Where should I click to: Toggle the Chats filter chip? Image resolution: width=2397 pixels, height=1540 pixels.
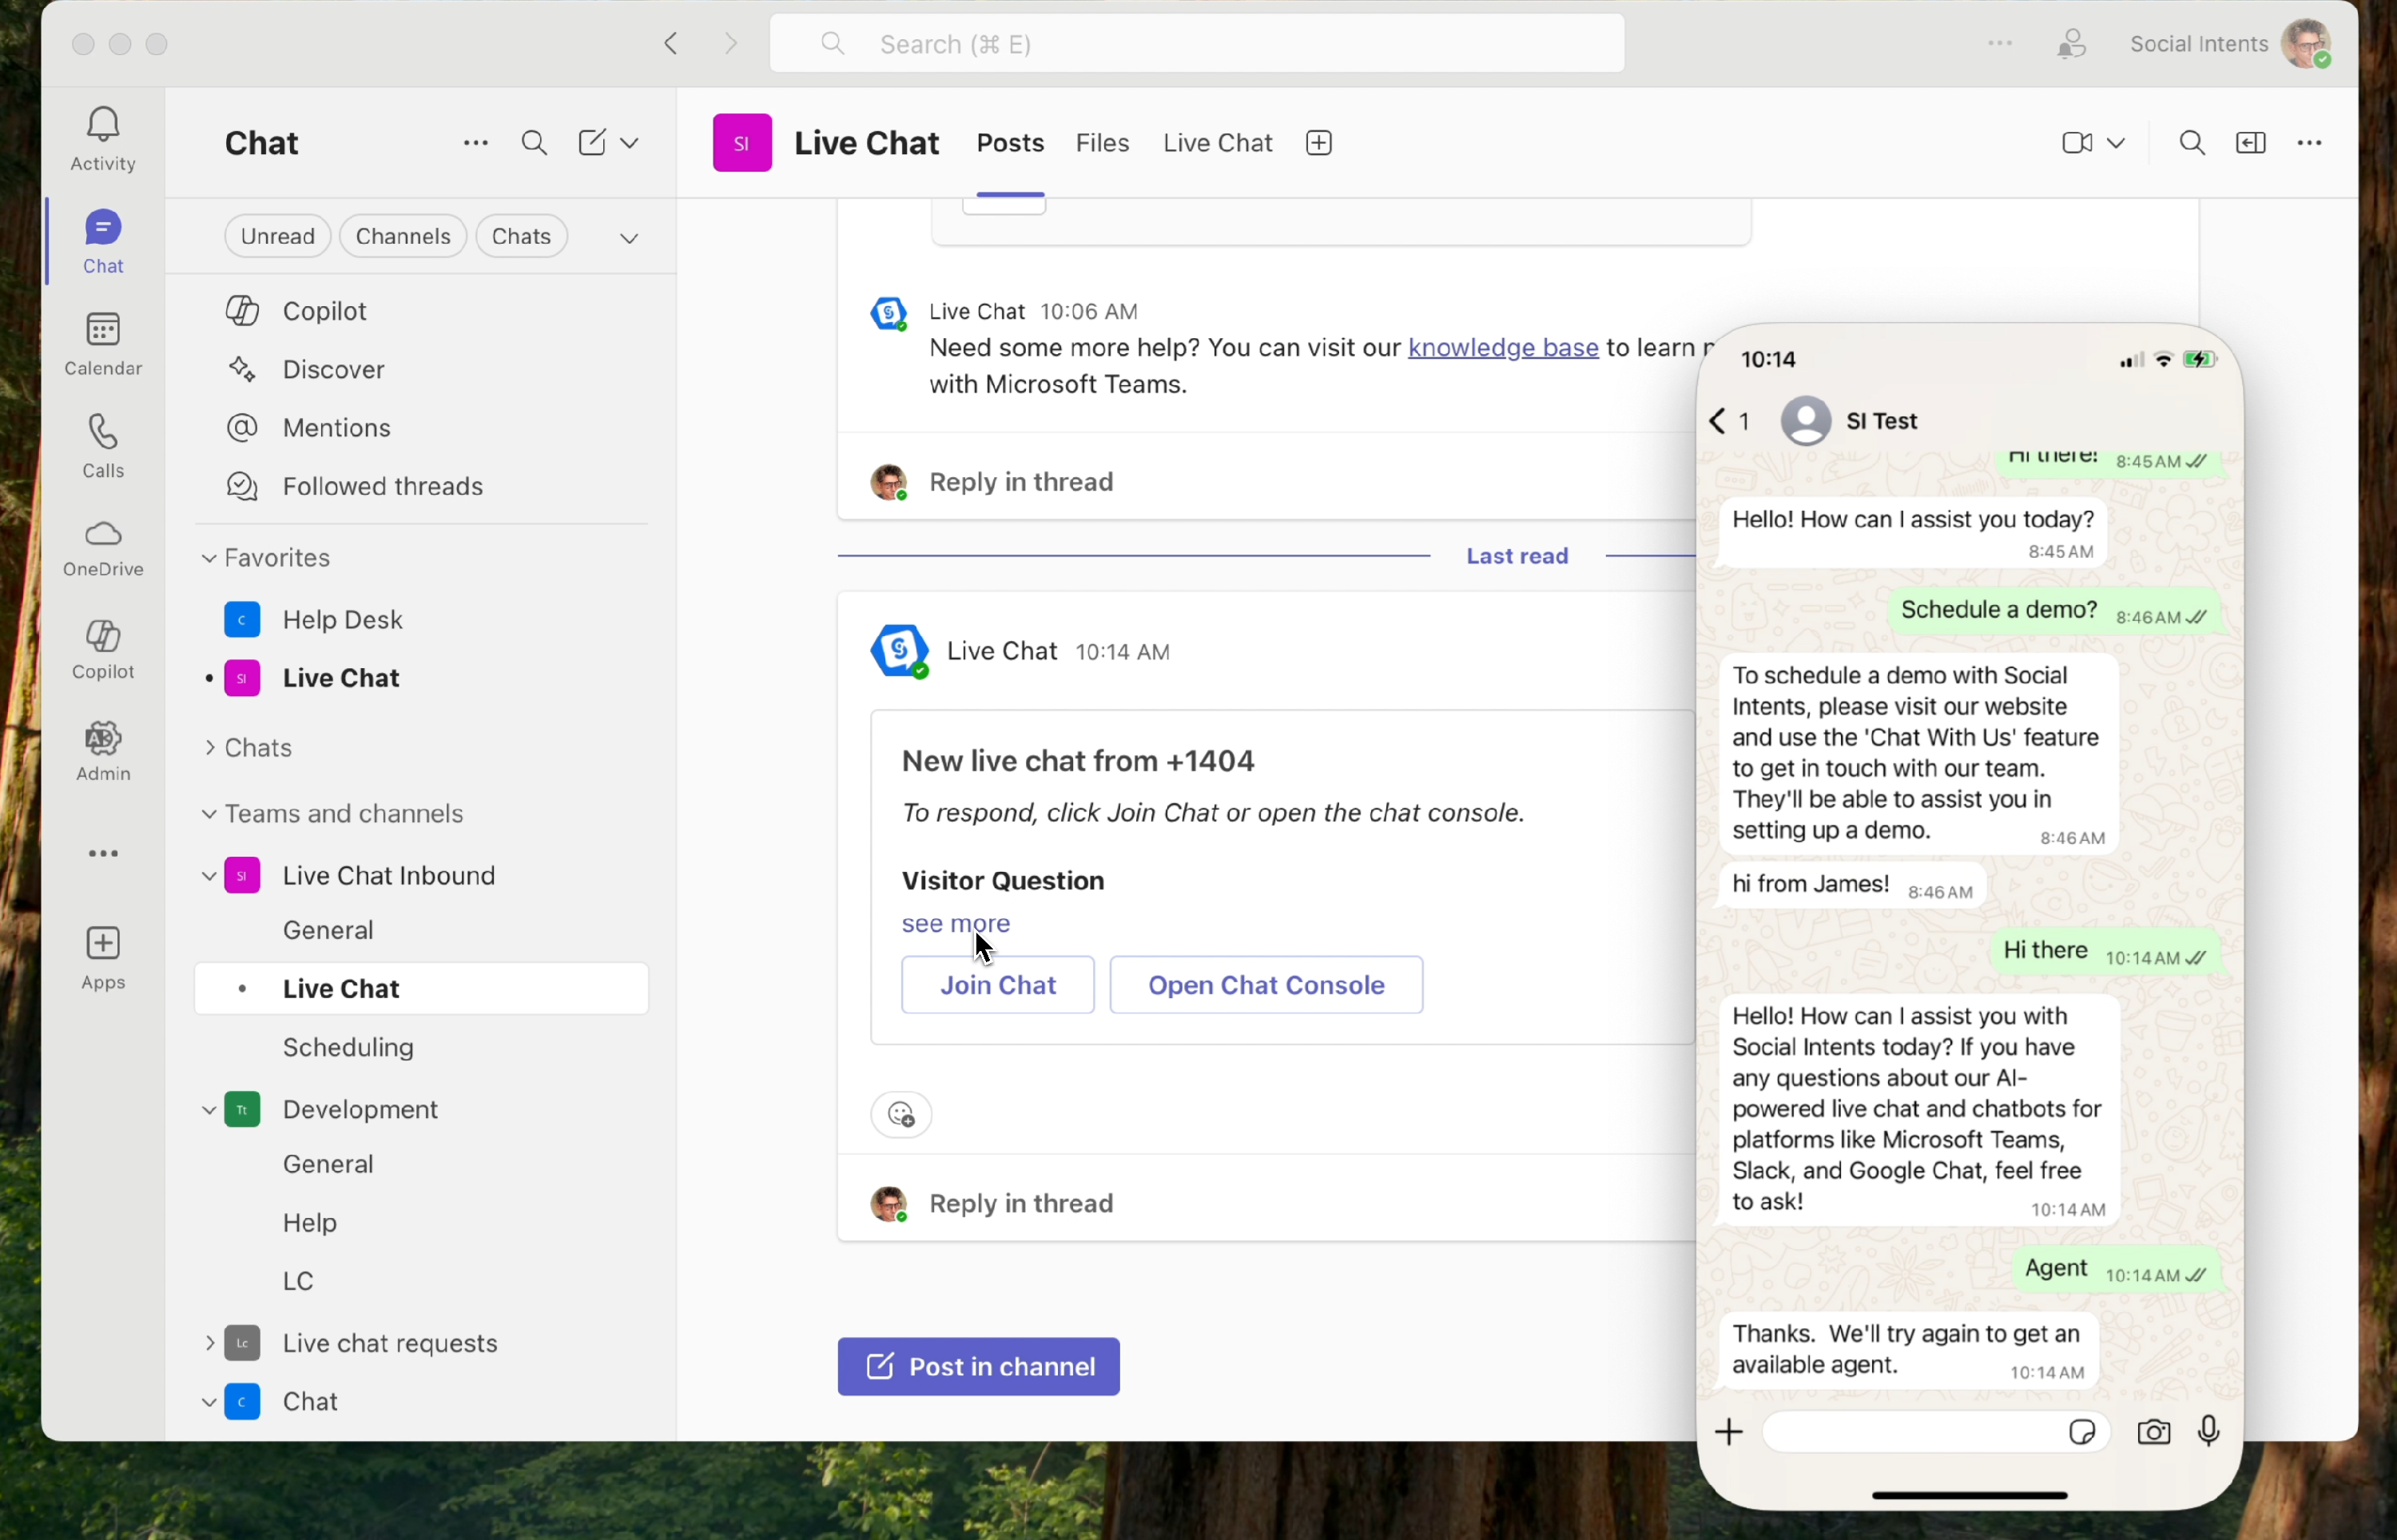[x=521, y=236]
